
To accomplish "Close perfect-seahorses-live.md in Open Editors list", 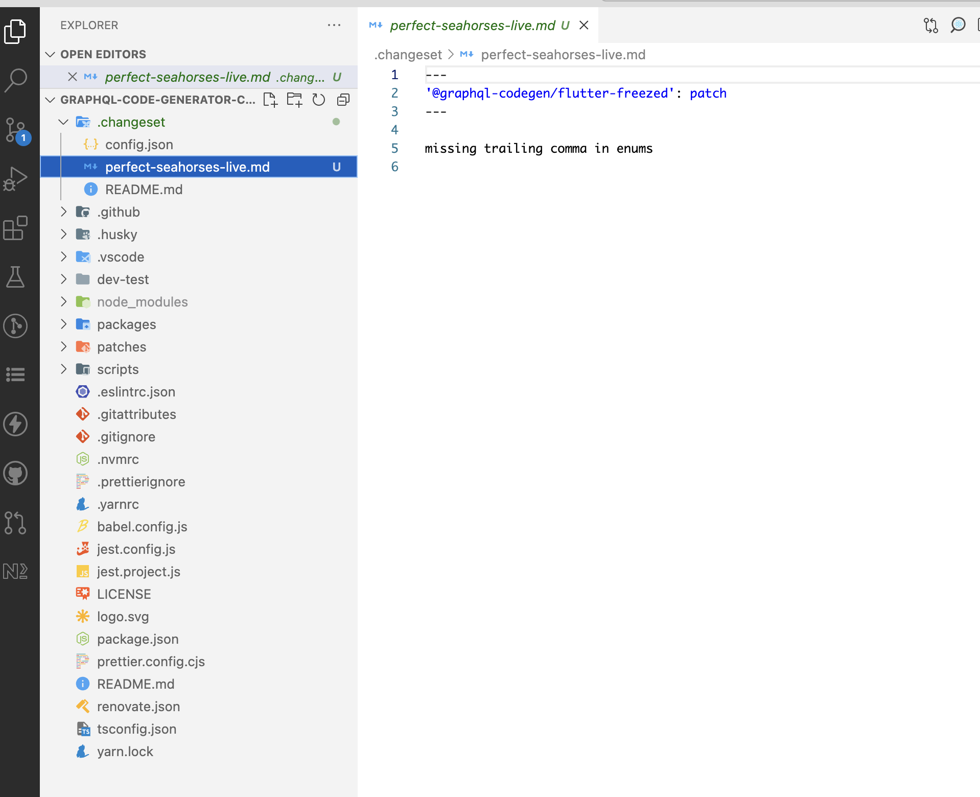I will tap(73, 77).
